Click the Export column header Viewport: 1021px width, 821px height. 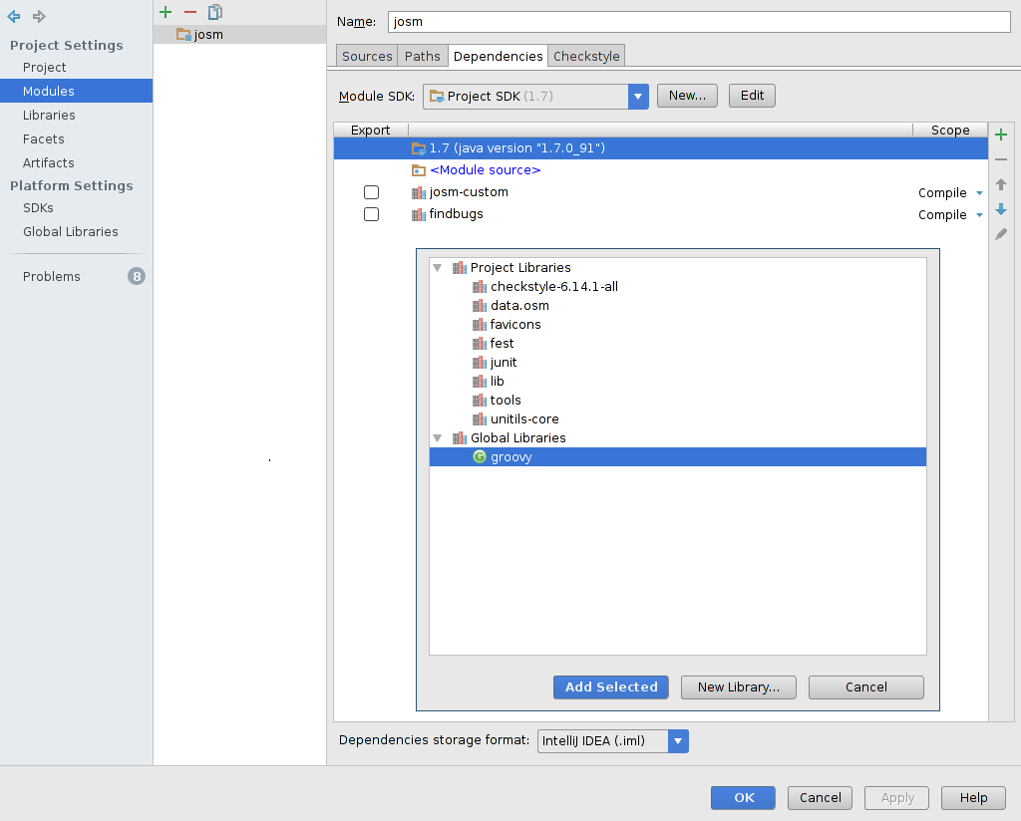pyautogui.click(x=370, y=131)
